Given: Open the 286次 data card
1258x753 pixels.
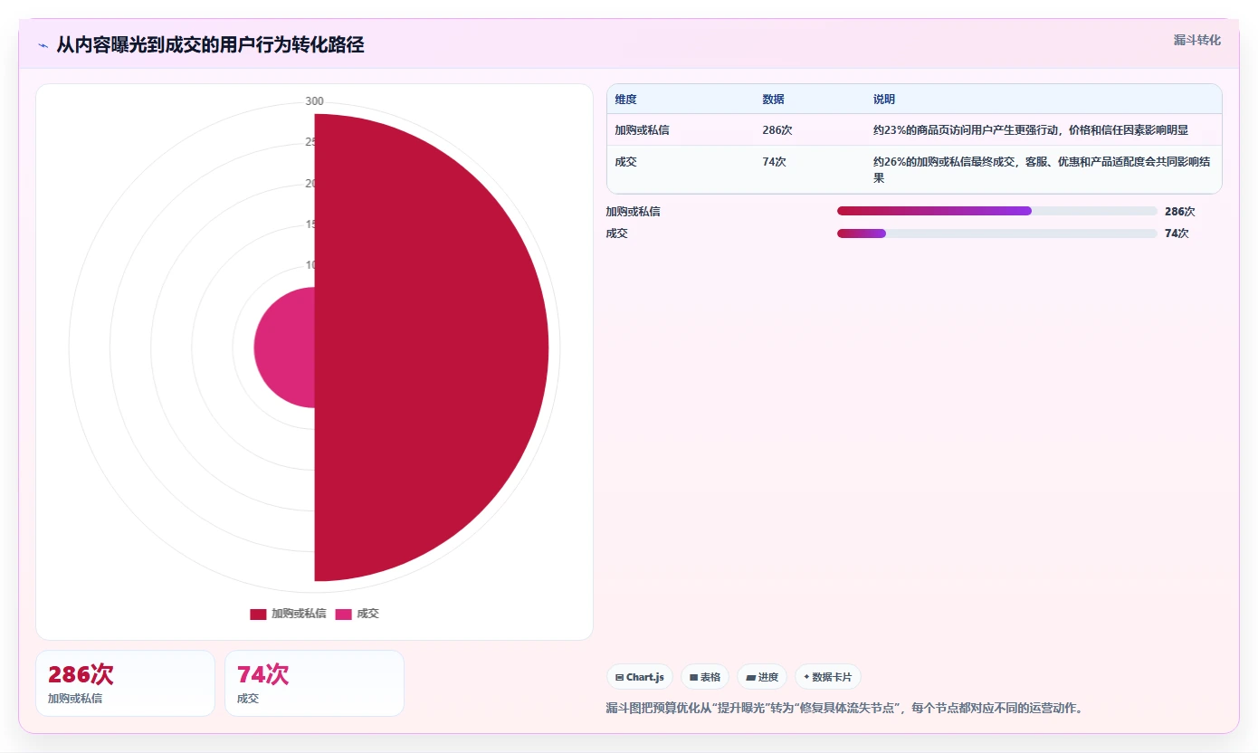Looking at the screenshot, I should pyautogui.click(x=126, y=683).
